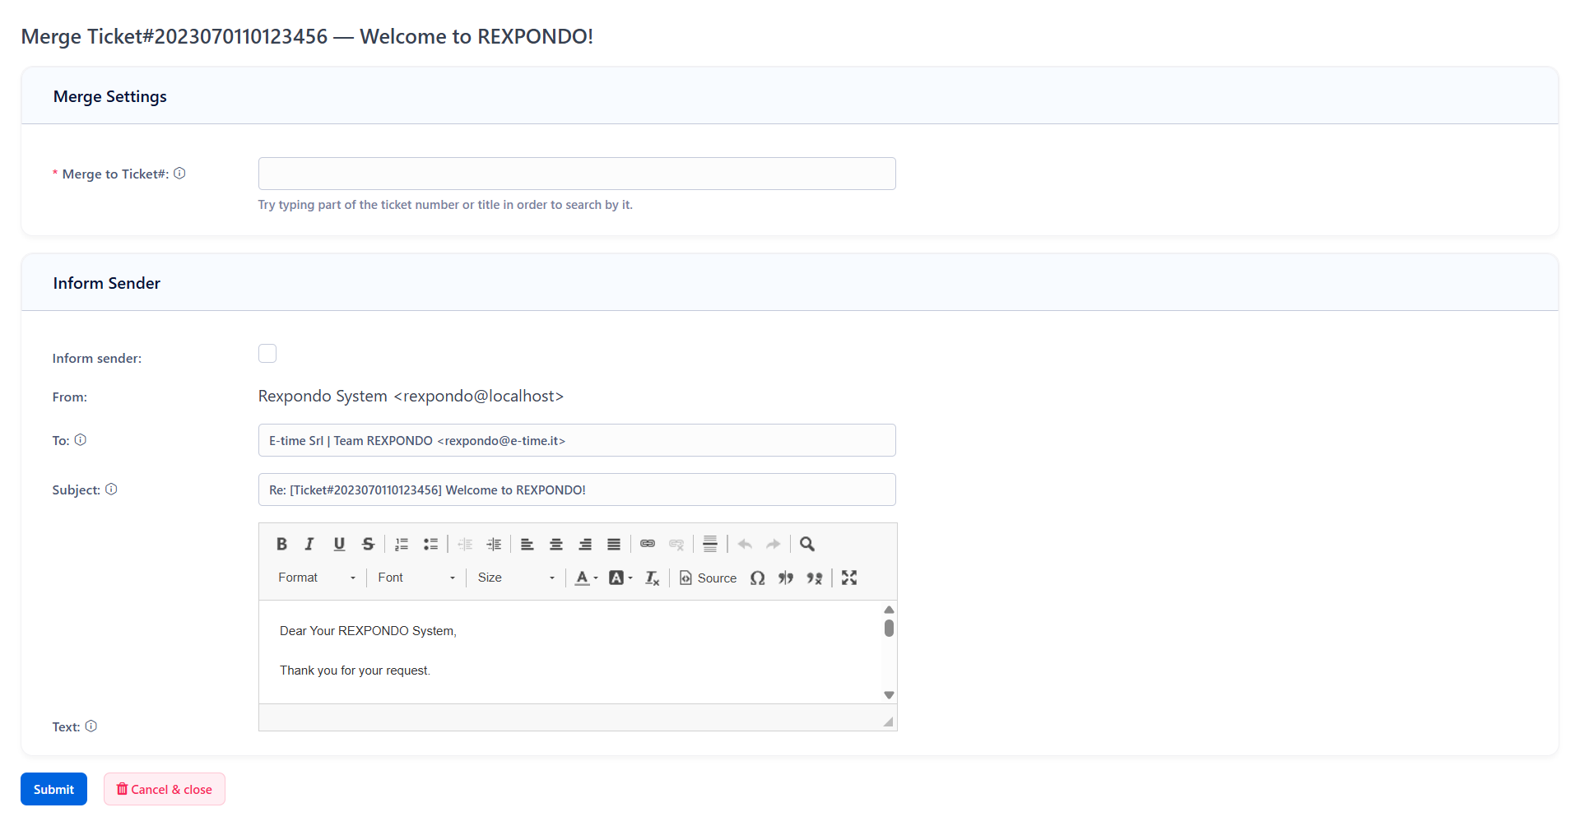Image resolution: width=1580 pixels, height=826 pixels.
Task: Apply strikethrough formatting
Action: pyautogui.click(x=368, y=544)
